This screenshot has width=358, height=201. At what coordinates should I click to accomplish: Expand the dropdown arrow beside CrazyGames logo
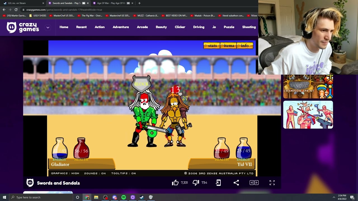(48, 27)
